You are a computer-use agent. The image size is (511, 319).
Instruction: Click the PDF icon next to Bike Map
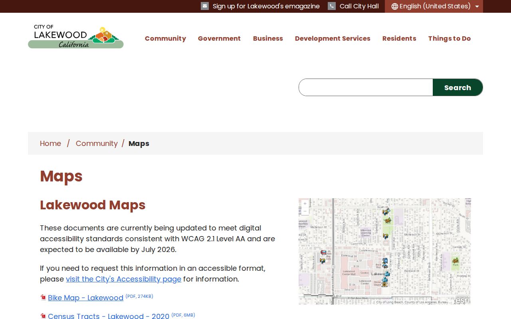click(43, 297)
